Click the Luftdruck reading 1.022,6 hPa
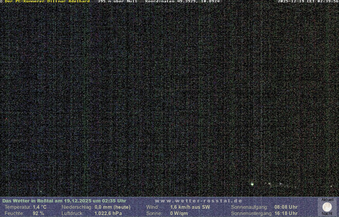Image resolution: width=339 pixels, height=217 pixels. [108, 213]
